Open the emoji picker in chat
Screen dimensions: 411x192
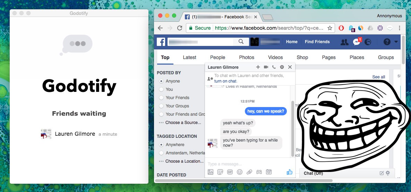click(240, 172)
